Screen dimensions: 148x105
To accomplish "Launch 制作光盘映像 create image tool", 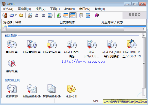I will 32,91.
